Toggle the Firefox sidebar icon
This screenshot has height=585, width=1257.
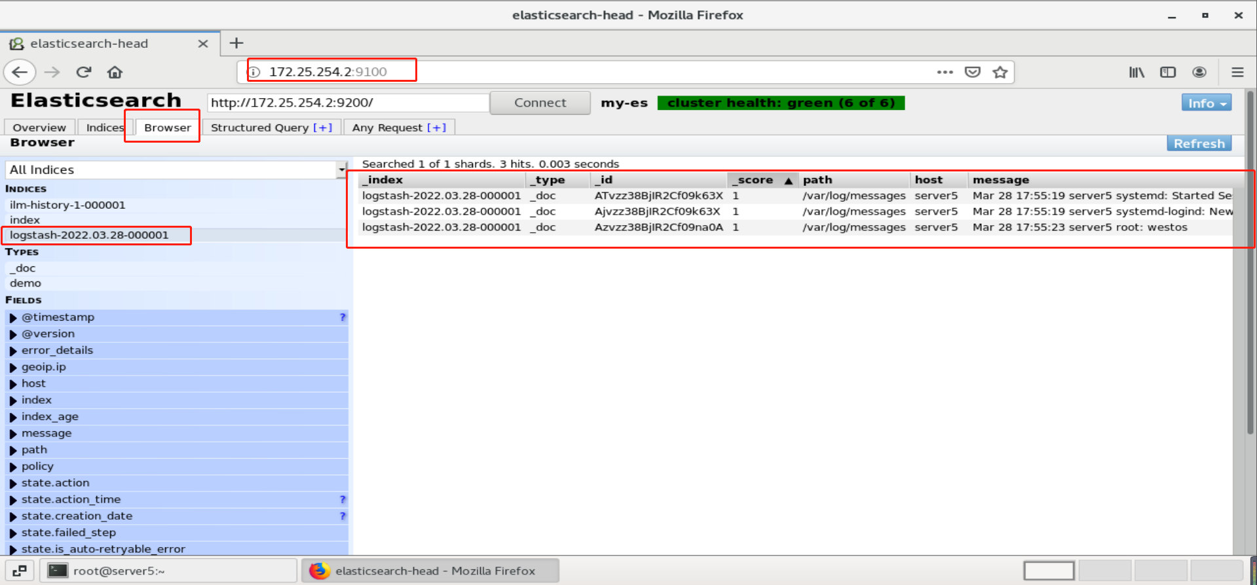pos(1168,72)
